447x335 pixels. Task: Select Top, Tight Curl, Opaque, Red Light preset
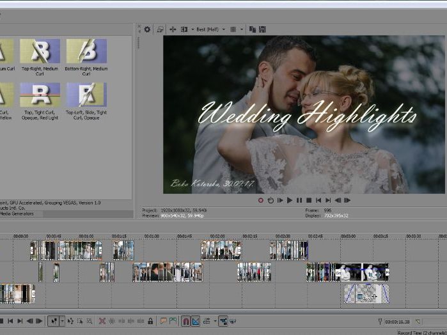[40, 102]
